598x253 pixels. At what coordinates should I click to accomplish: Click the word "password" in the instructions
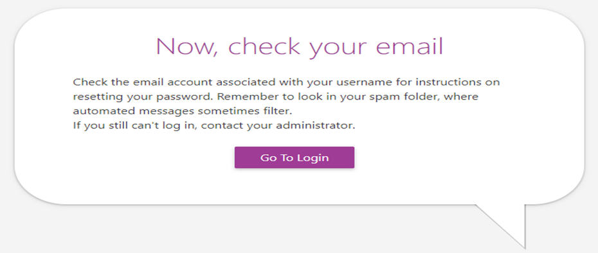184,97
